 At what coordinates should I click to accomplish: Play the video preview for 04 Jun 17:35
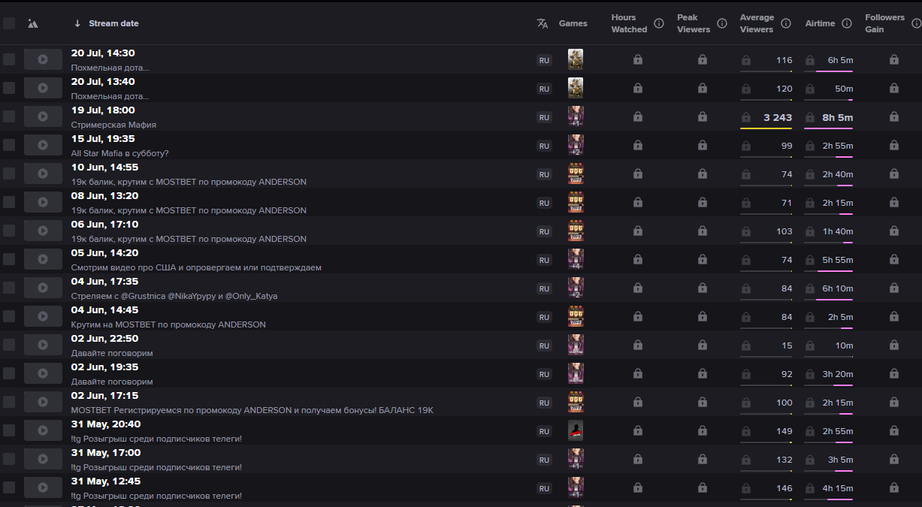[x=43, y=288]
